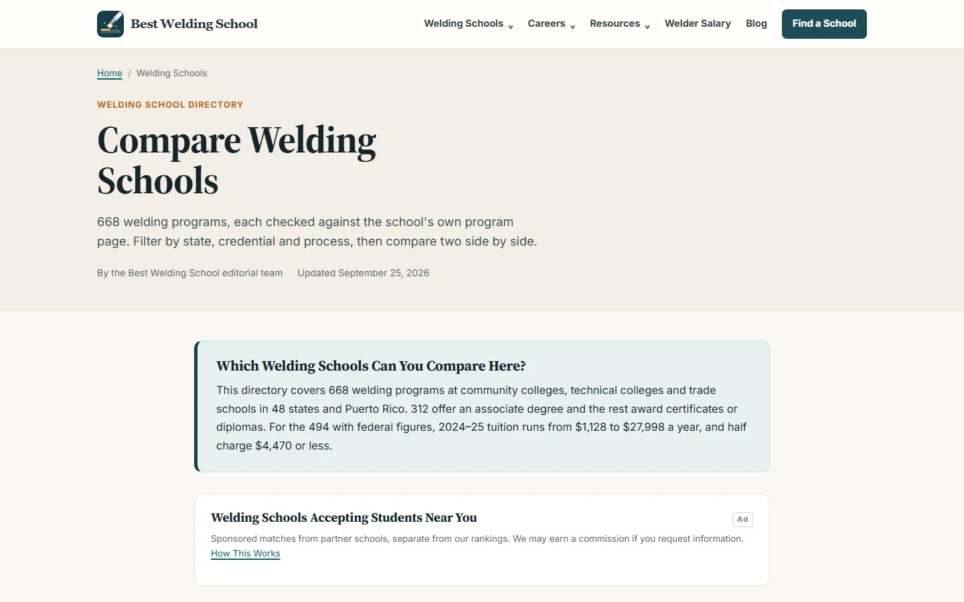Follow the Home breadcrumb link

[x=110, y=74]
